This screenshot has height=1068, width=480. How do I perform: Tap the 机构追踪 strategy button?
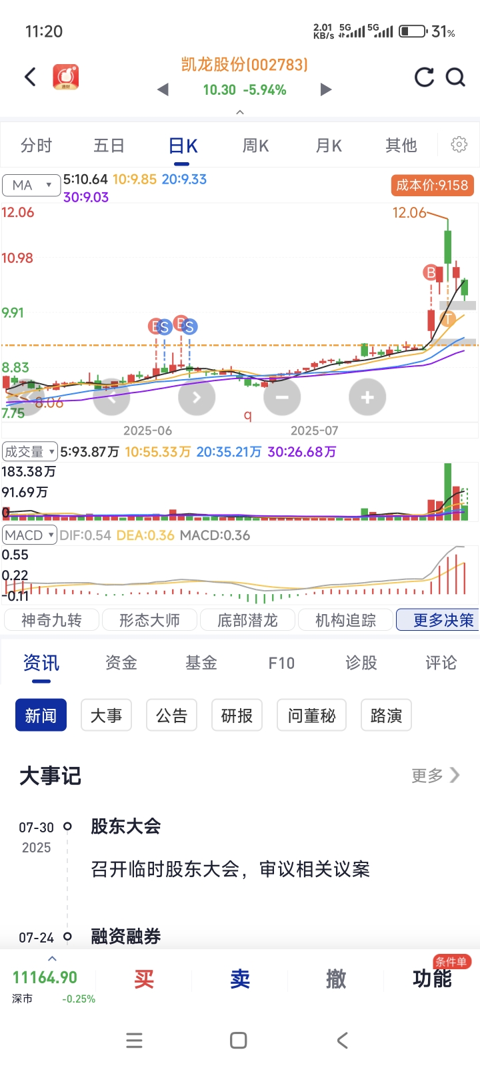pyautogui.click(x=345, y=620)
